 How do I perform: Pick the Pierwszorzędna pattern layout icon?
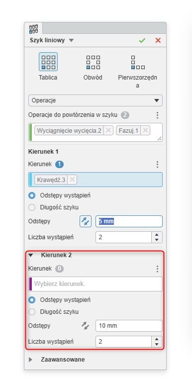(x=138, y=62)
